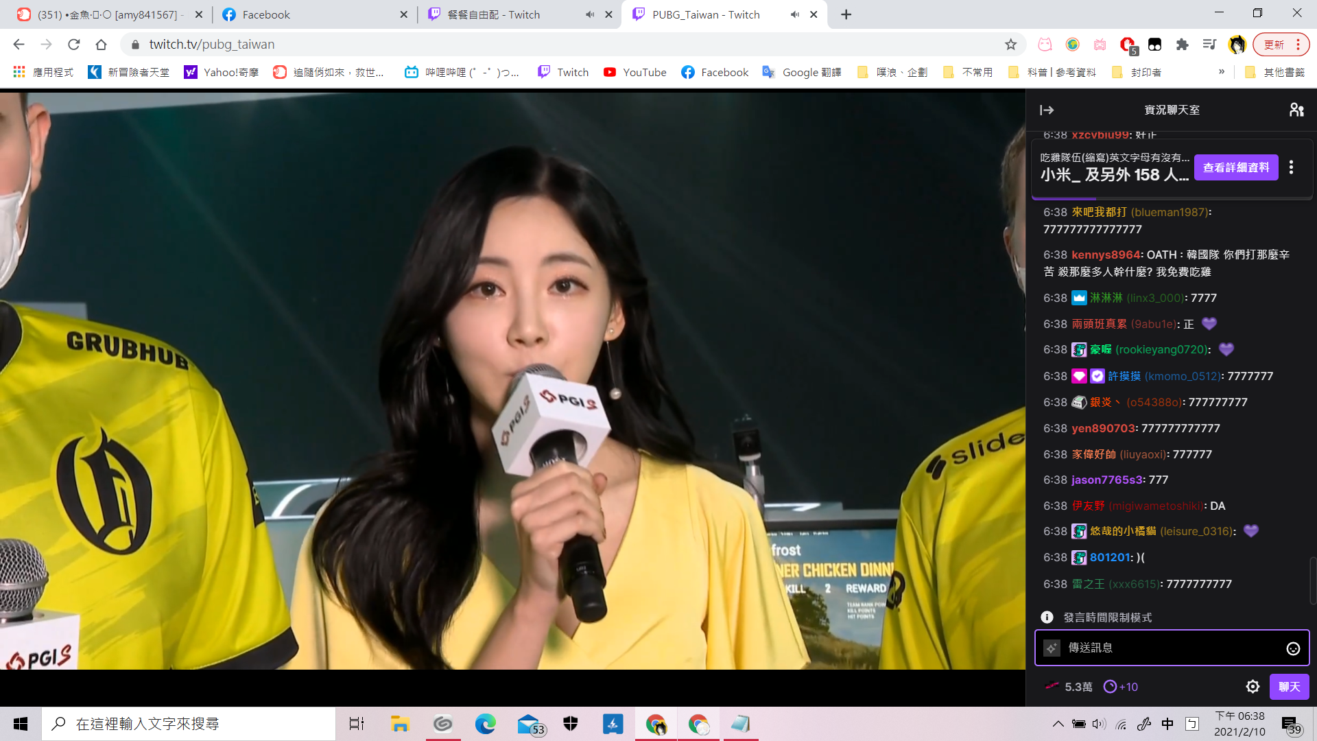Open notification center with 39 badge

[1291, 724]
